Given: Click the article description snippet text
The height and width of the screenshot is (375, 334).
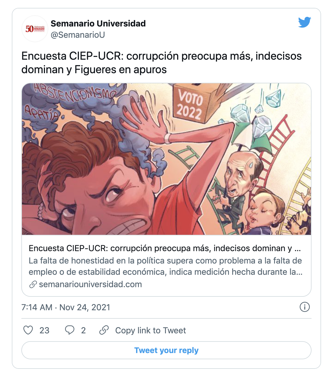Looking at the screenshot, I should click(x=166, y=266).
